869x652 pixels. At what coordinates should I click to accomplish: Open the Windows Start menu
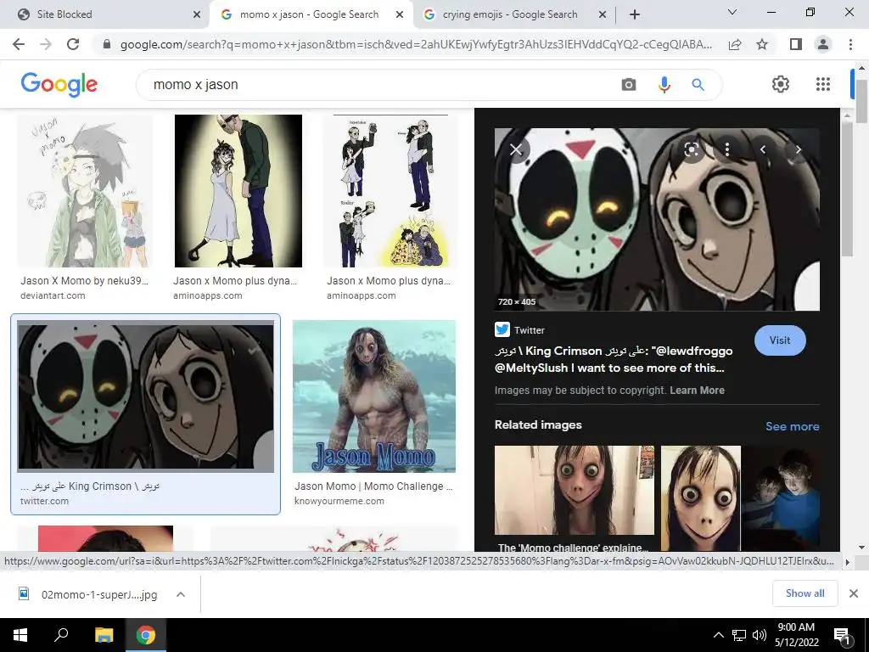tap(20, 635)
